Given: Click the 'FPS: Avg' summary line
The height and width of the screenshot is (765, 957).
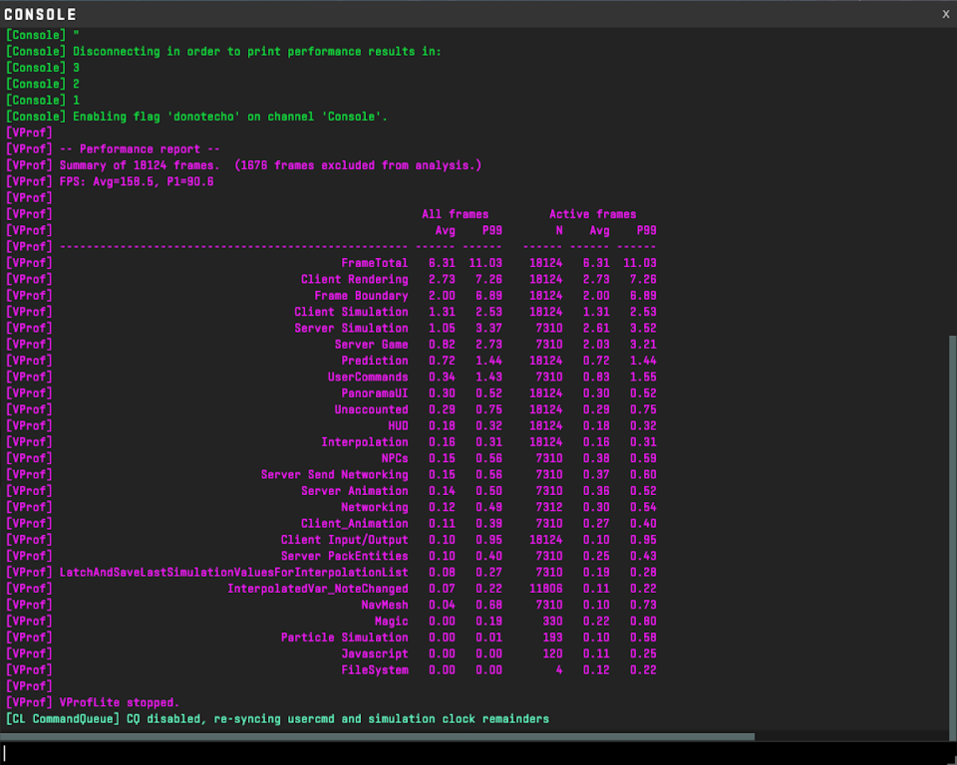Looking at the screenshot, I should click(x=137, y=182).
